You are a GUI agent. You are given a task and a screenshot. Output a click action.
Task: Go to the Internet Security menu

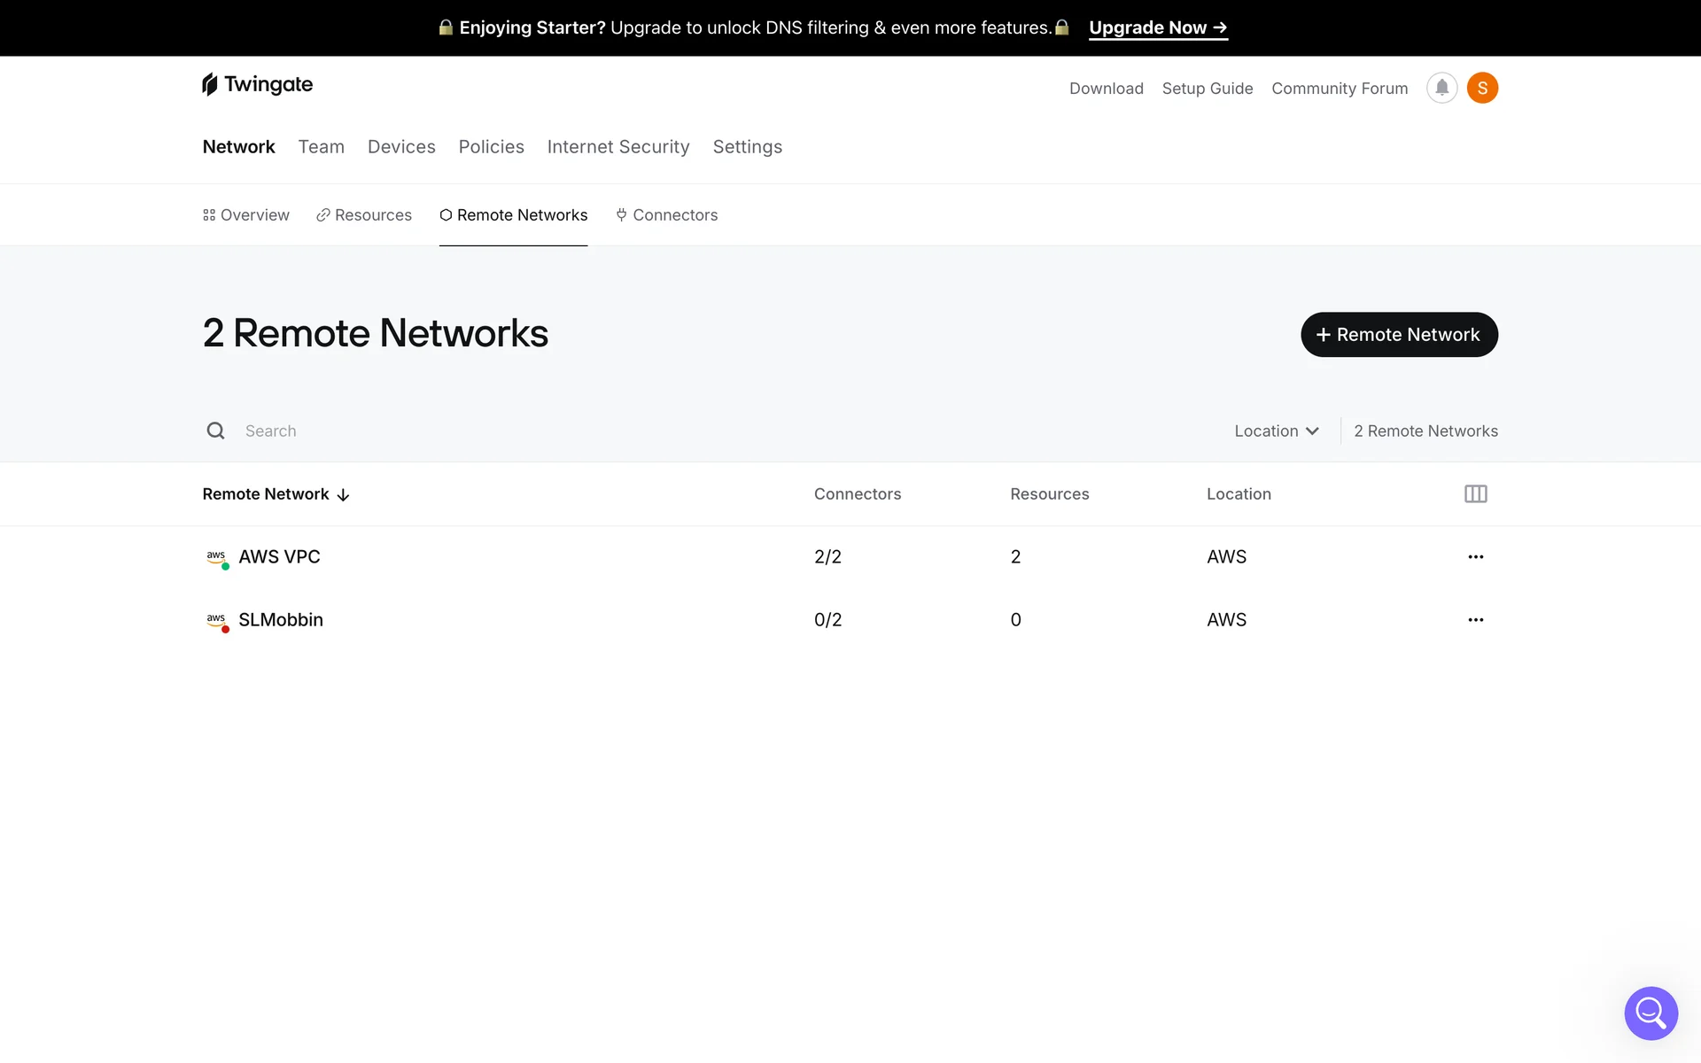(x=618, y=147)
